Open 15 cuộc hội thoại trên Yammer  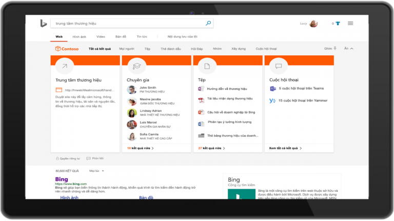303,100
